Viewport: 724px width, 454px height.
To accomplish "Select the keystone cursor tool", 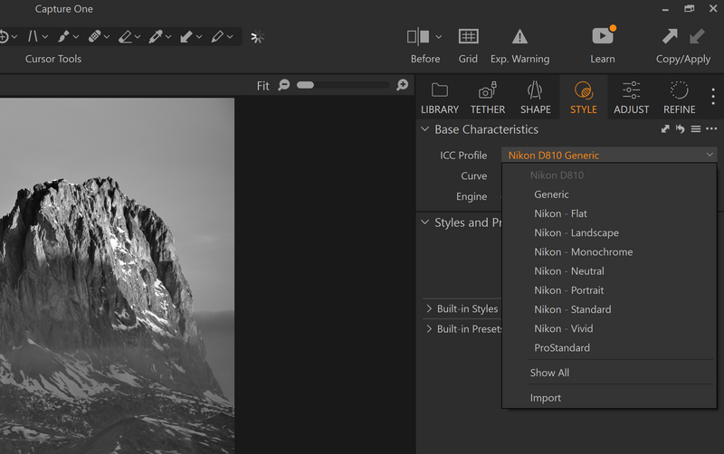I will (33, 36).
